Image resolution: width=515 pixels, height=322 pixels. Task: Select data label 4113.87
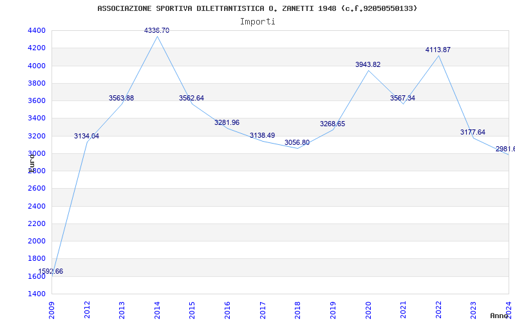click(438, 50)
